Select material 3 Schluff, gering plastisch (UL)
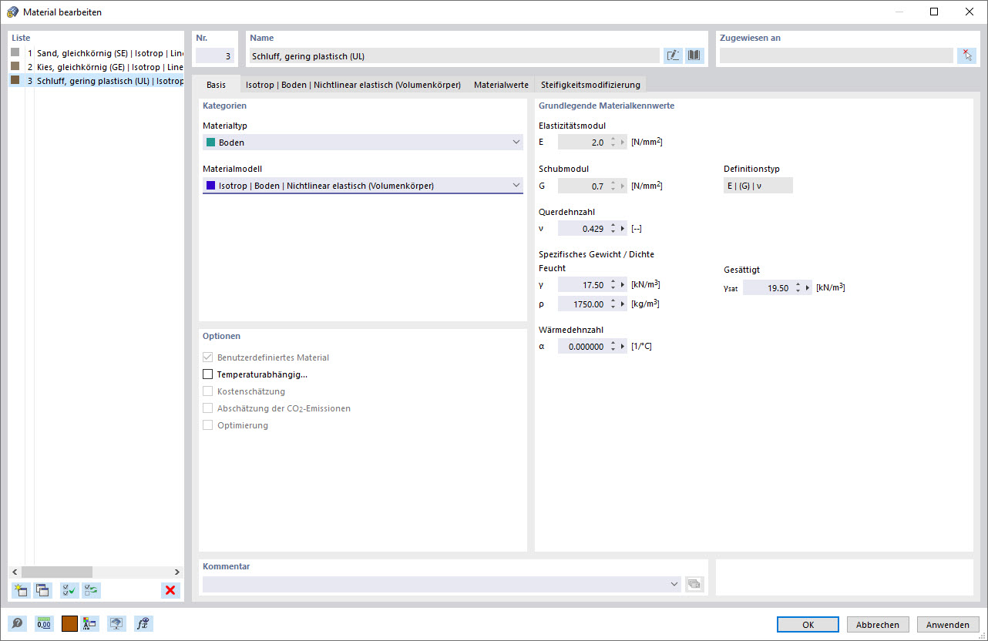The height and width of the screenshot is (641, 988). pyautogui.click(x=96, y=81)
